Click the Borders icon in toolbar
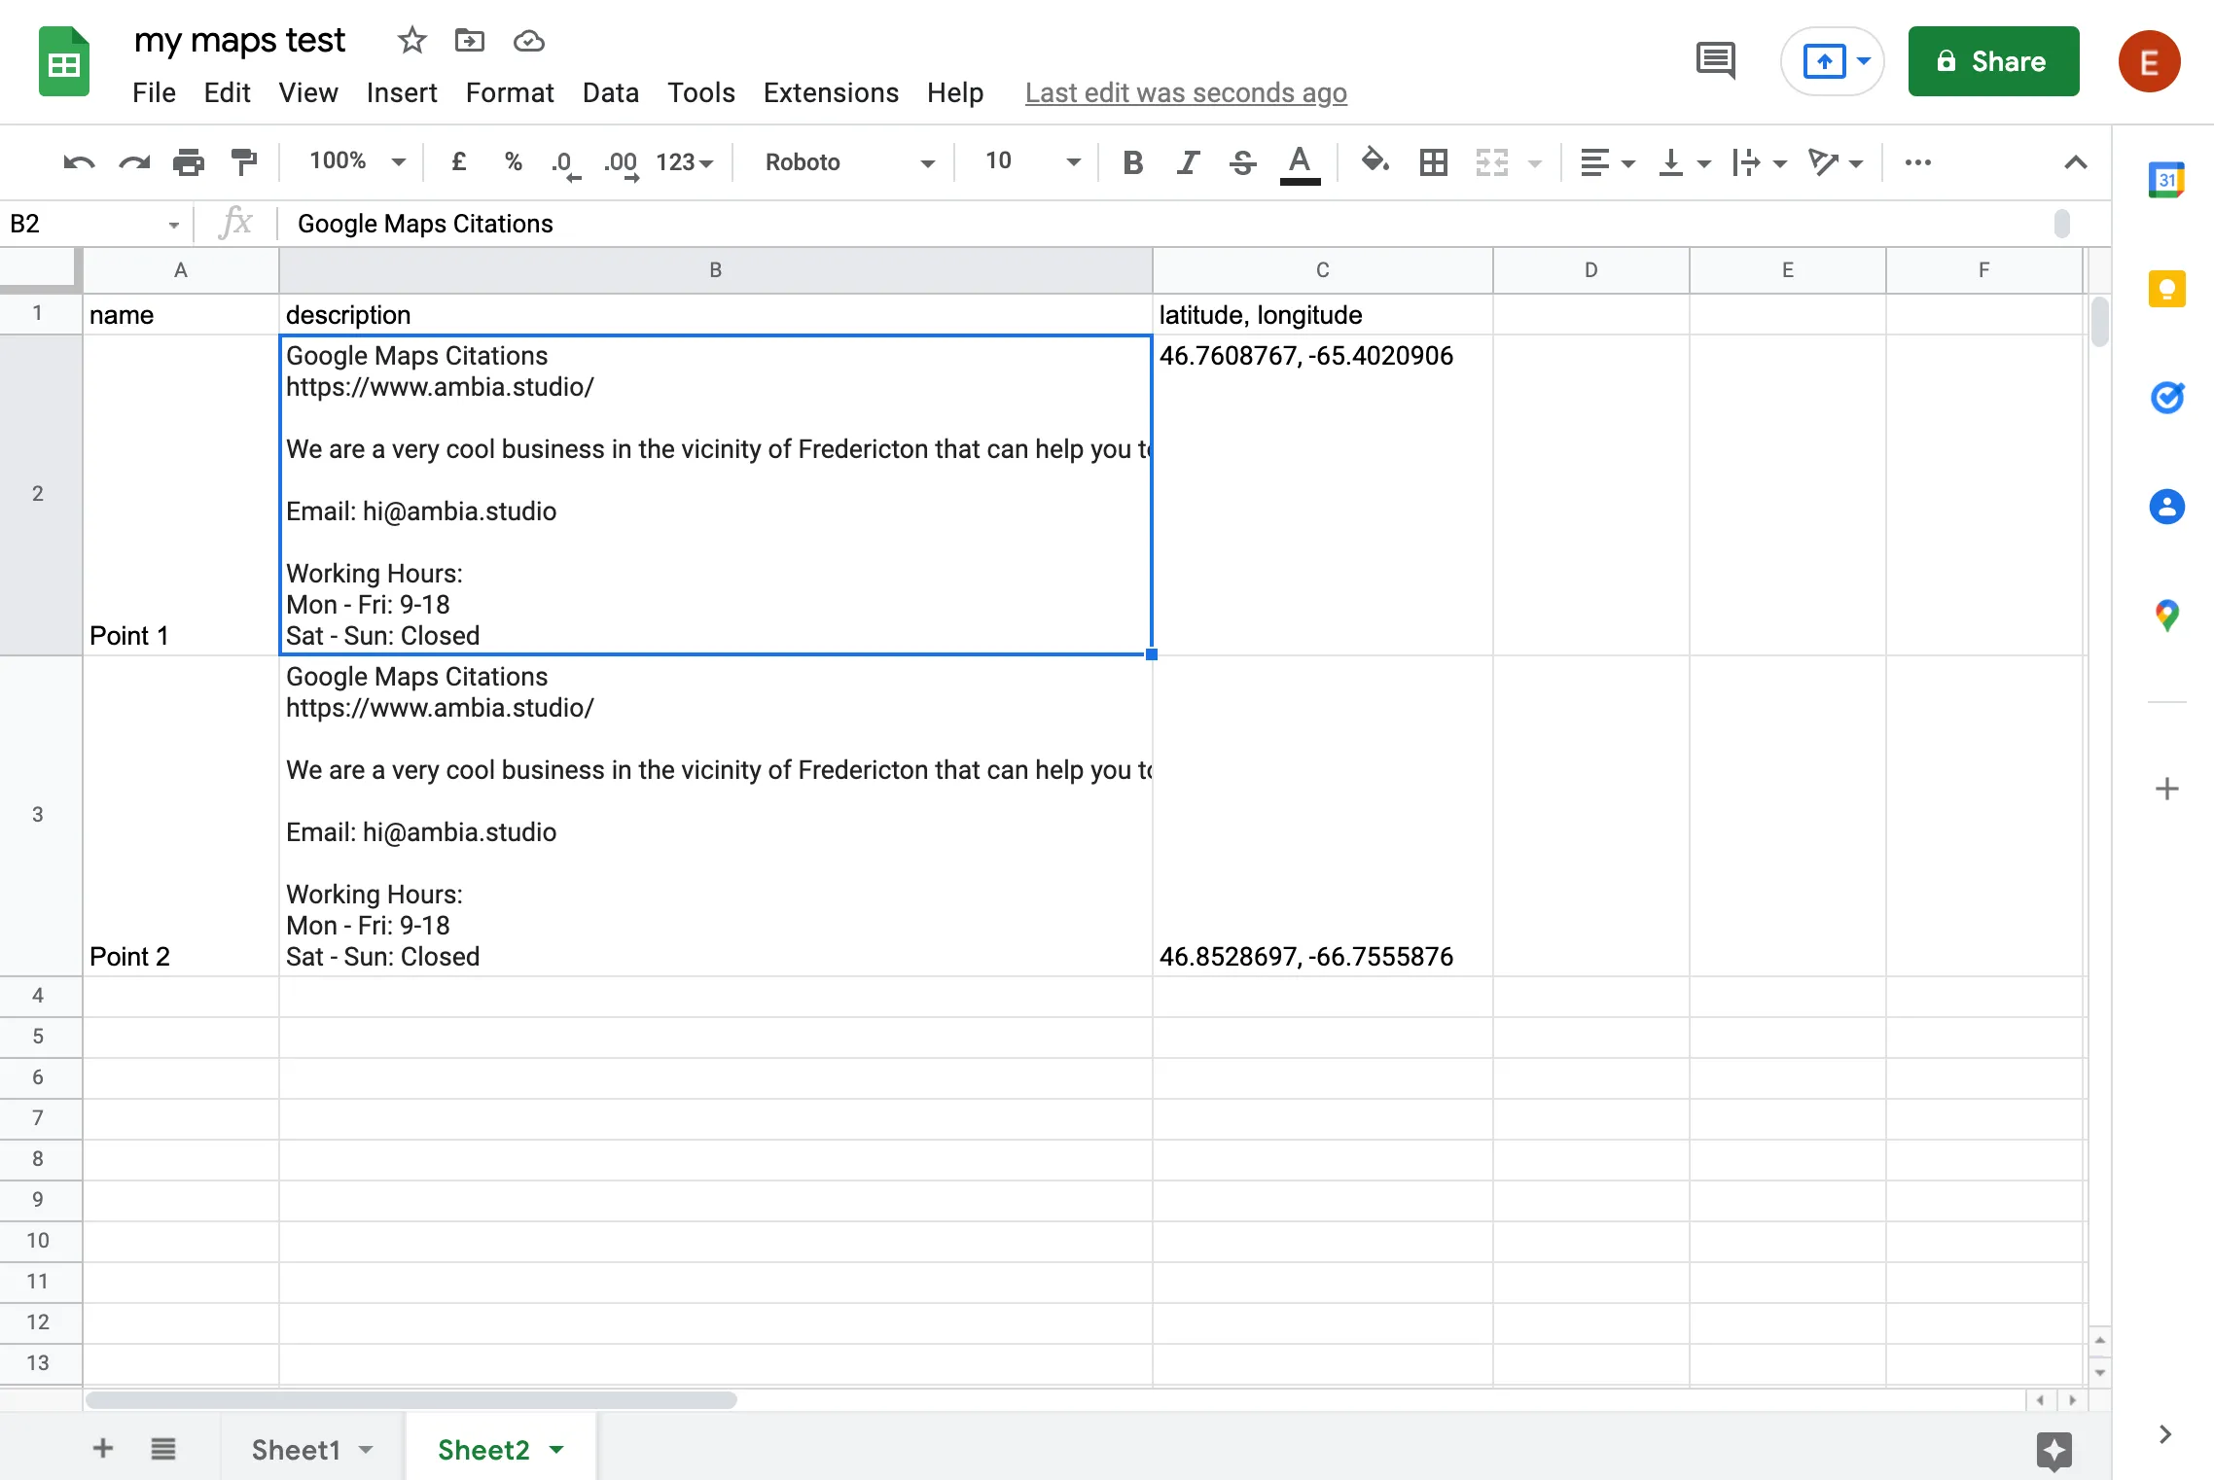2214x1480 pixels. coord(1433,160)
